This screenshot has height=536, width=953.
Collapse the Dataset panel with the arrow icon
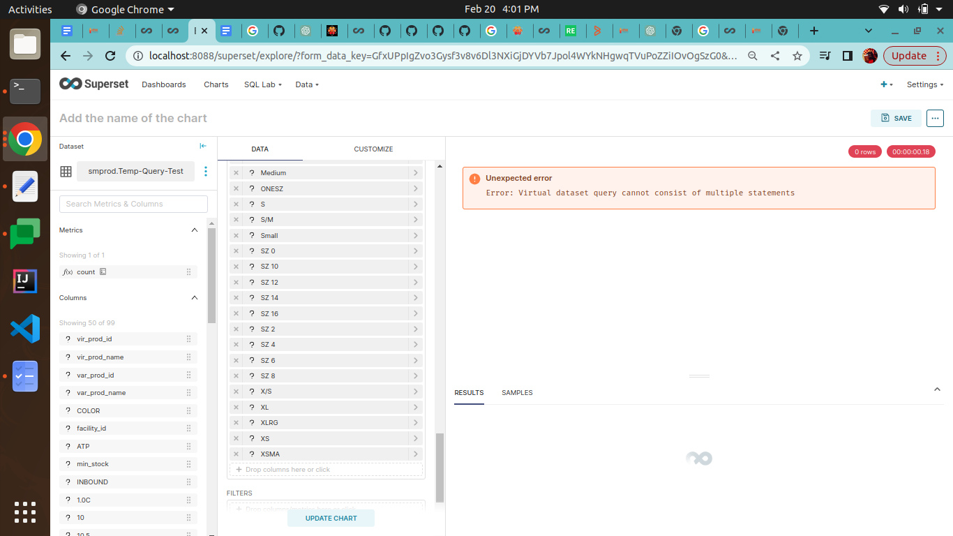tap(202, 146)
